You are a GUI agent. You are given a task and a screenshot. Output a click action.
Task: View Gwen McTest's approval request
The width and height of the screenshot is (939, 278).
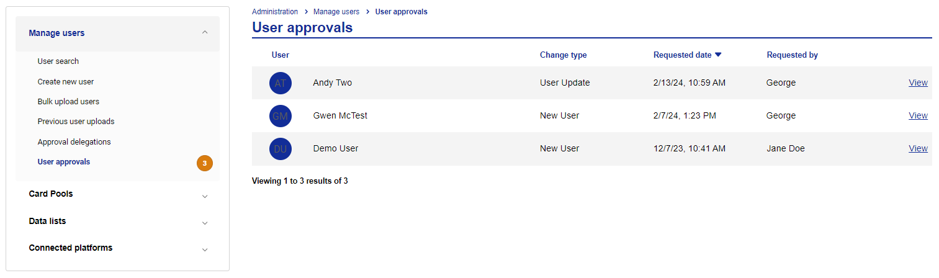click(x=918, y=115)
